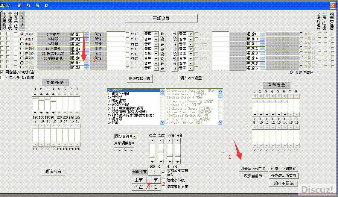This screenshot has width=338, height=197.
Task: Open the 音库 dropdown beside 通道1's VSTI checkbox
Action: click(x=156, y=34)
